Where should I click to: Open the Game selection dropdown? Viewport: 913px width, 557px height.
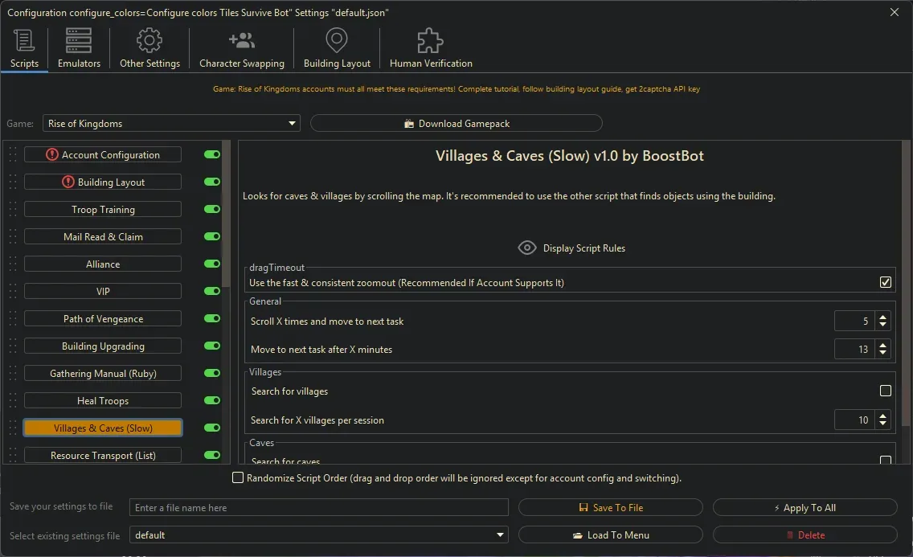pos(171,124)
